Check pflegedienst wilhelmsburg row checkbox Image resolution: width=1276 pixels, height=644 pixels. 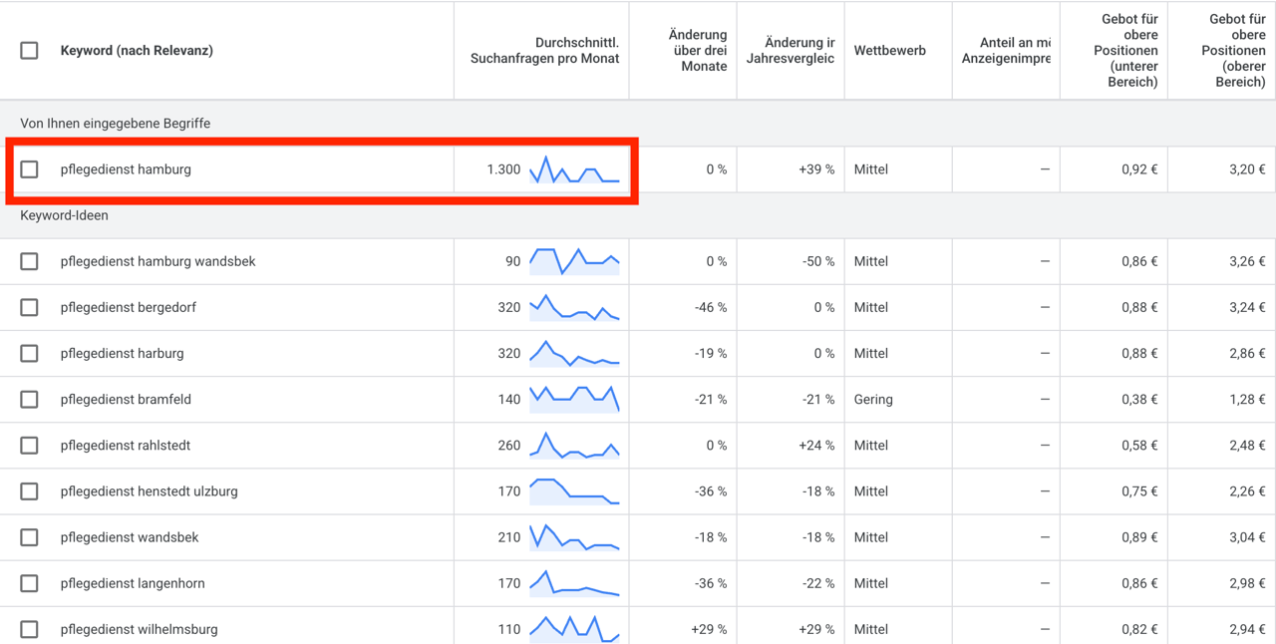[29, 629]
